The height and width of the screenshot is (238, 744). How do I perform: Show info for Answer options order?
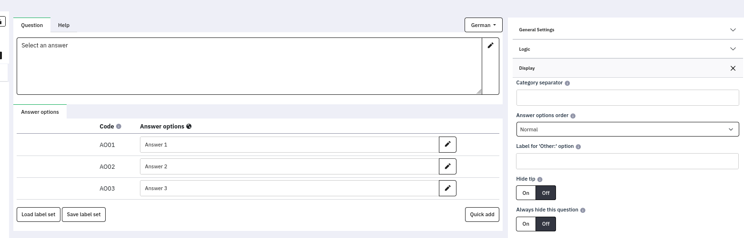click(x=573, y=116)
